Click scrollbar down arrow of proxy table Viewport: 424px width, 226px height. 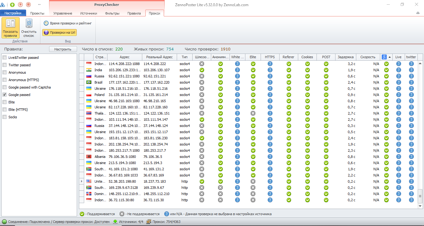(x=420, y=206)
